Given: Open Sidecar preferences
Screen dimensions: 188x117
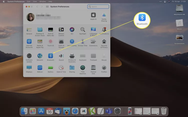Looking at the screenshot, I should [x=40, y=69].
